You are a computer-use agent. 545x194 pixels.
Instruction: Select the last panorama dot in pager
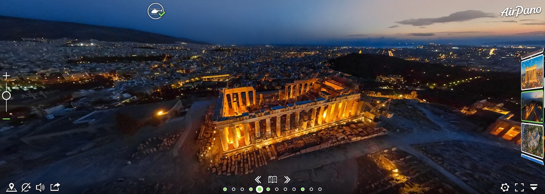tap(320, 189)
